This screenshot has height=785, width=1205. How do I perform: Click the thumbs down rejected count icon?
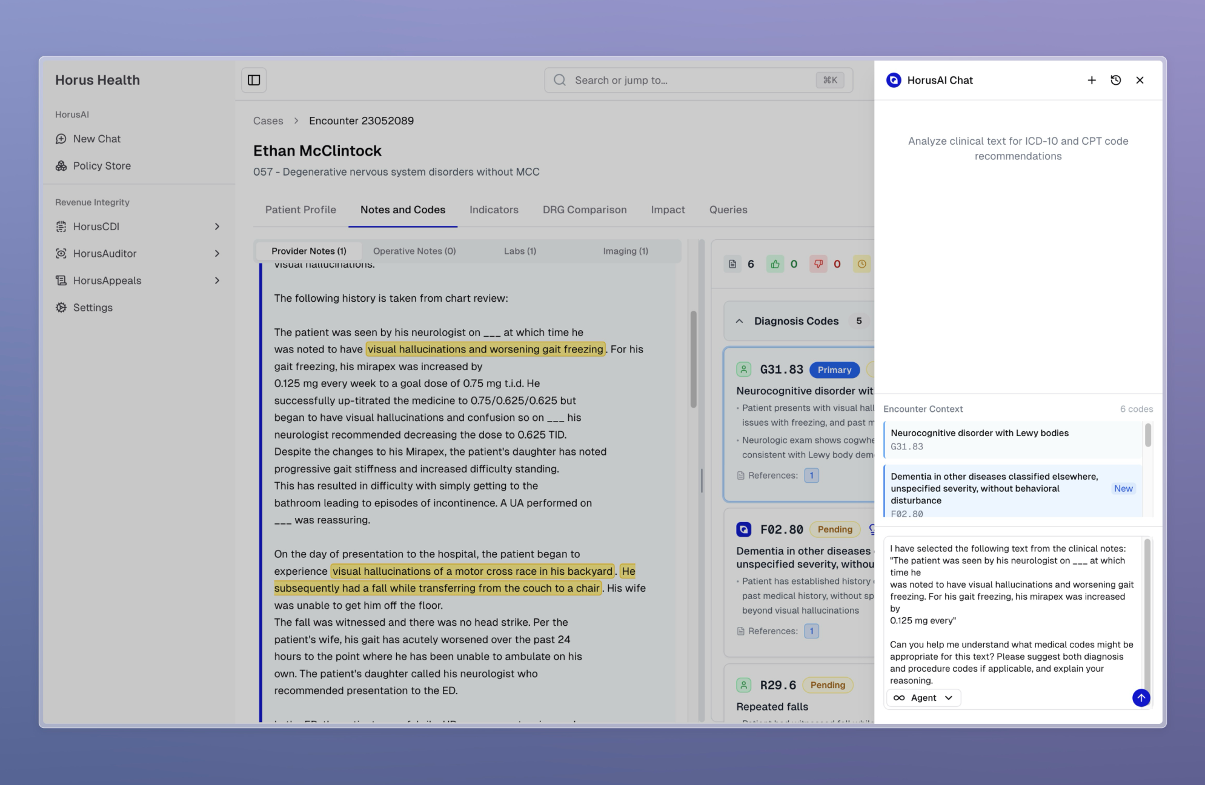(x=818, y=264)
